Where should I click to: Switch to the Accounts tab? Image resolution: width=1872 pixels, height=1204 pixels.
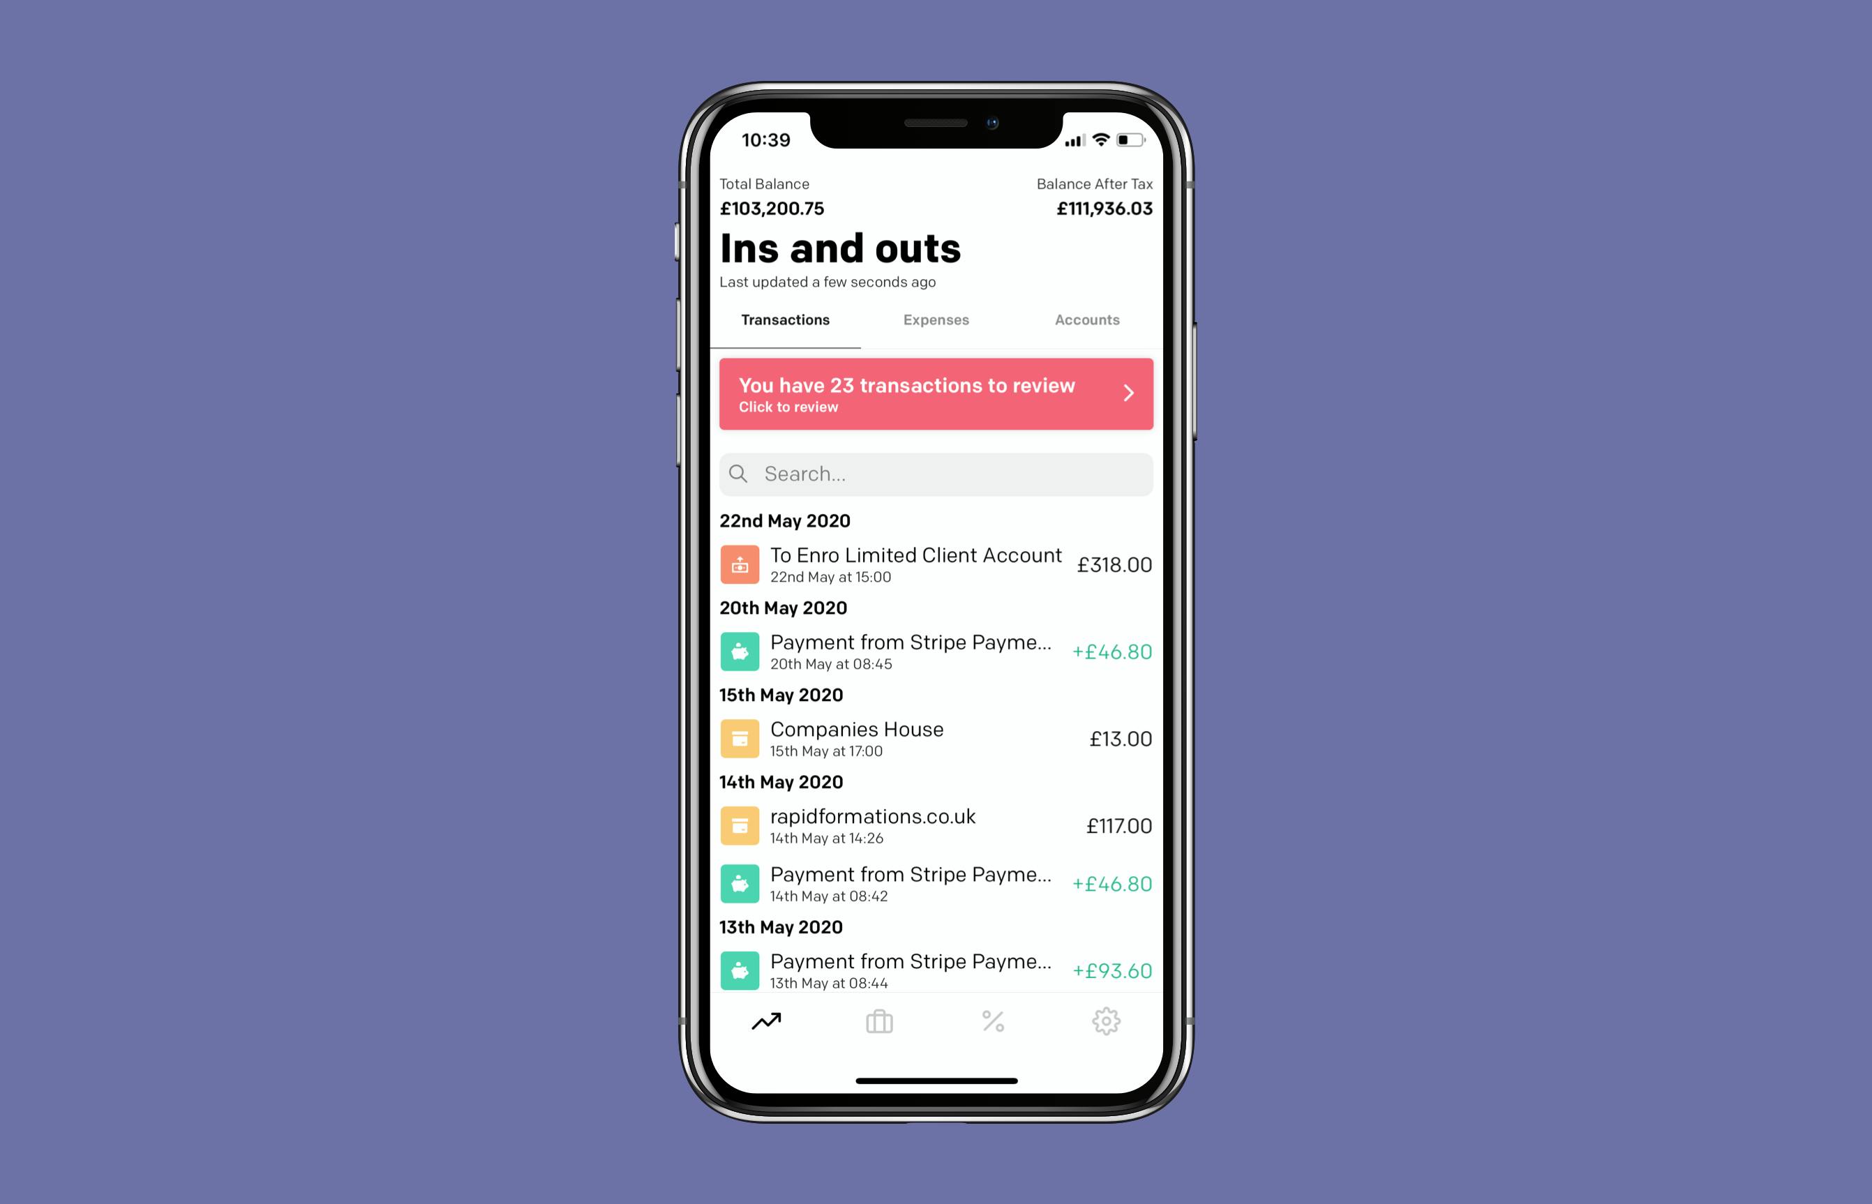pos(1086,319)
